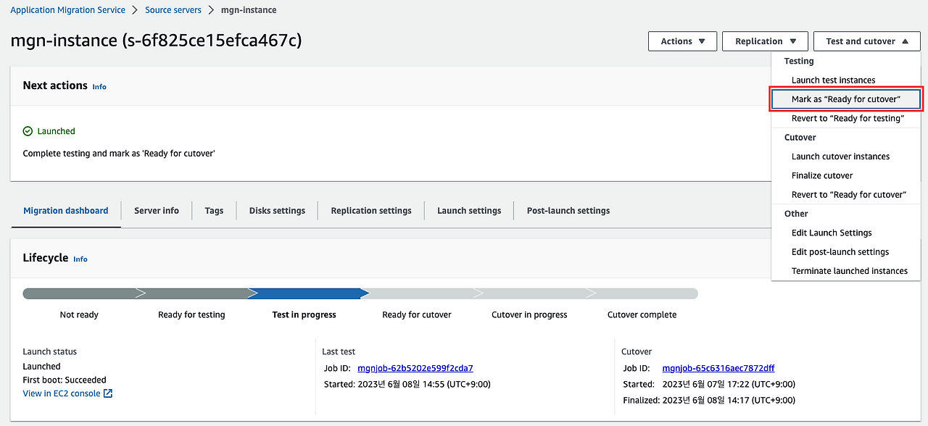Open the Actions dropdown button
This screenshot has height=426, width=928.
point(682,41)
